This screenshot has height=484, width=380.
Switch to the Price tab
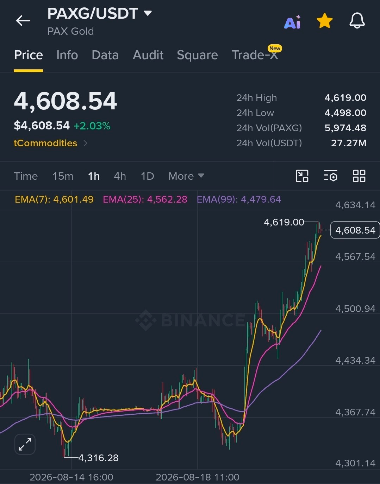29,55
